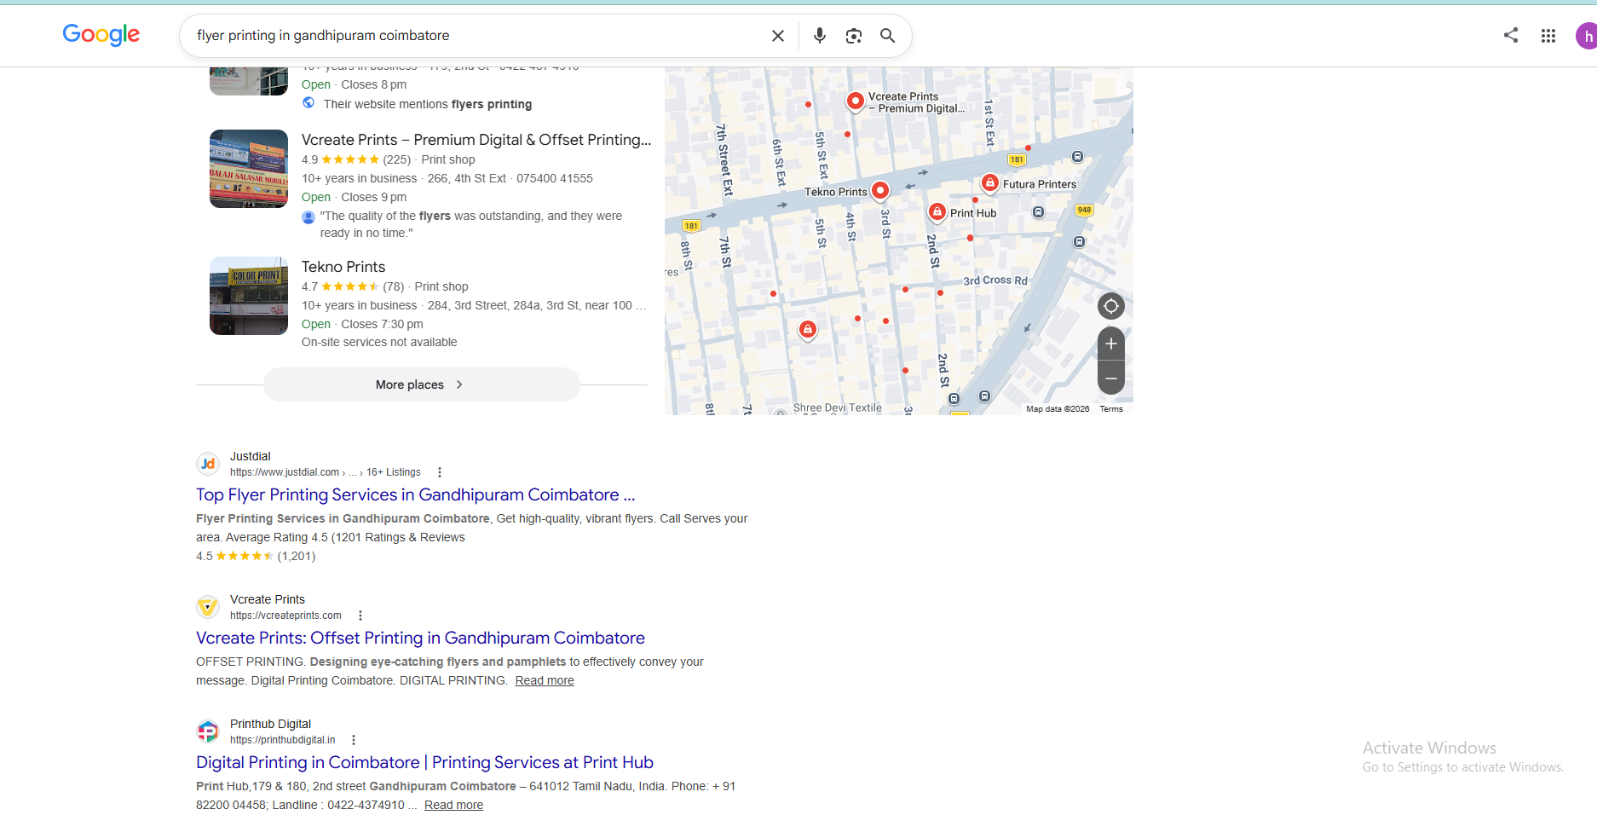Read more on Vcreate Prints snippet
The width and height of the screenshot is (1597, 815).
tap(545, 680)
